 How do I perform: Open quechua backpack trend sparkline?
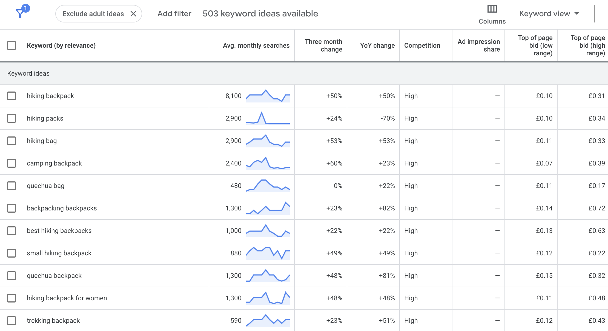[268, 276]
